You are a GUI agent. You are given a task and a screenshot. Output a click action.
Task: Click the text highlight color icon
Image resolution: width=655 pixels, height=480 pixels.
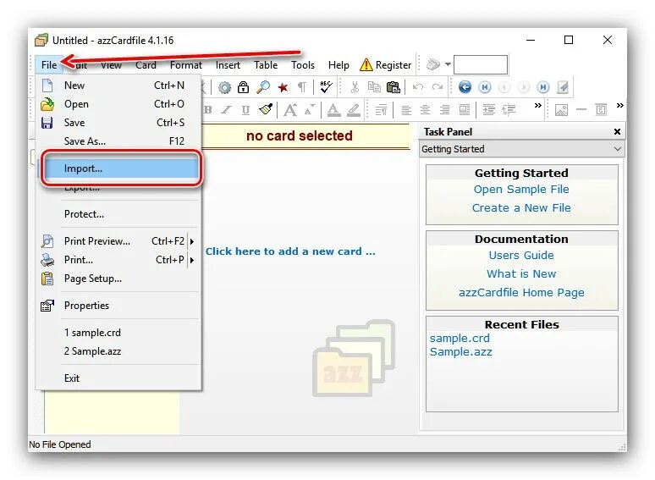pos(354,110)
